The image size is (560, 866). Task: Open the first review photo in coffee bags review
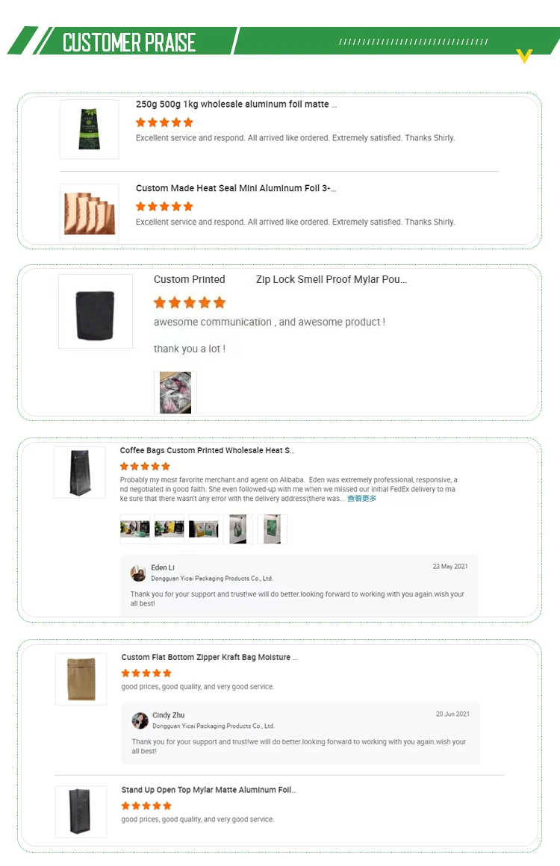click(x=134, y=529)
